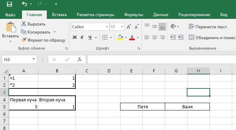Image resolution: width=236 pixels, height=130 pixels.
Task: Increase indent icon
Action: pos(181,37)
